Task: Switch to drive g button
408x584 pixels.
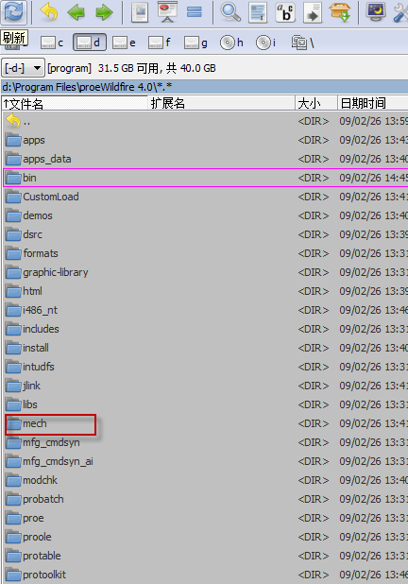Action: point(195,43)
